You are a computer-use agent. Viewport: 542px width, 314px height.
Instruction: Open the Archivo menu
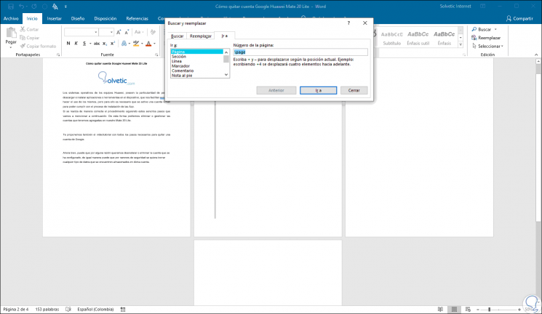[x=11, y=18]
